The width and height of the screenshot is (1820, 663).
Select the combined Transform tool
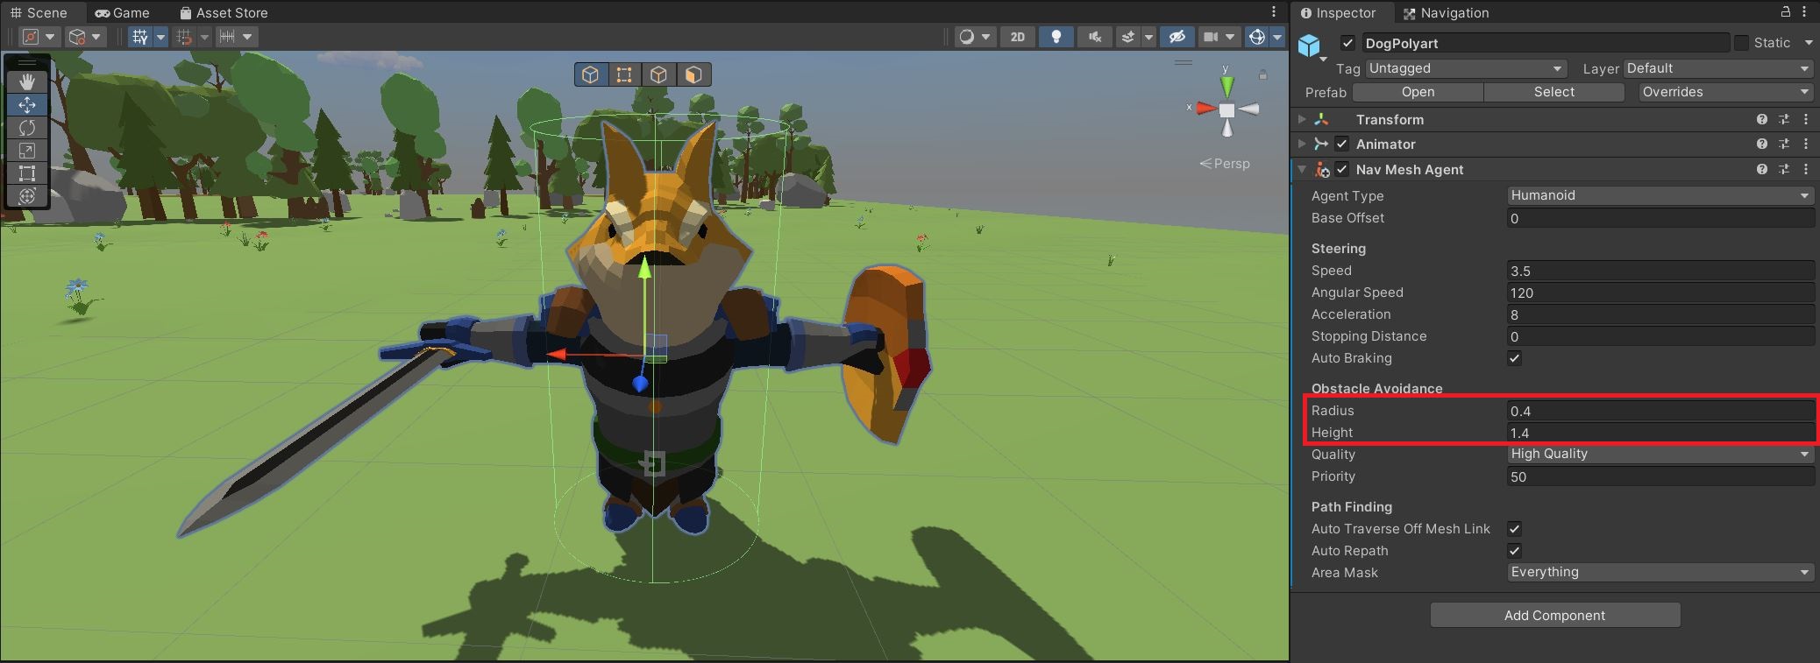pyautogui.click(x=27, y=196)
